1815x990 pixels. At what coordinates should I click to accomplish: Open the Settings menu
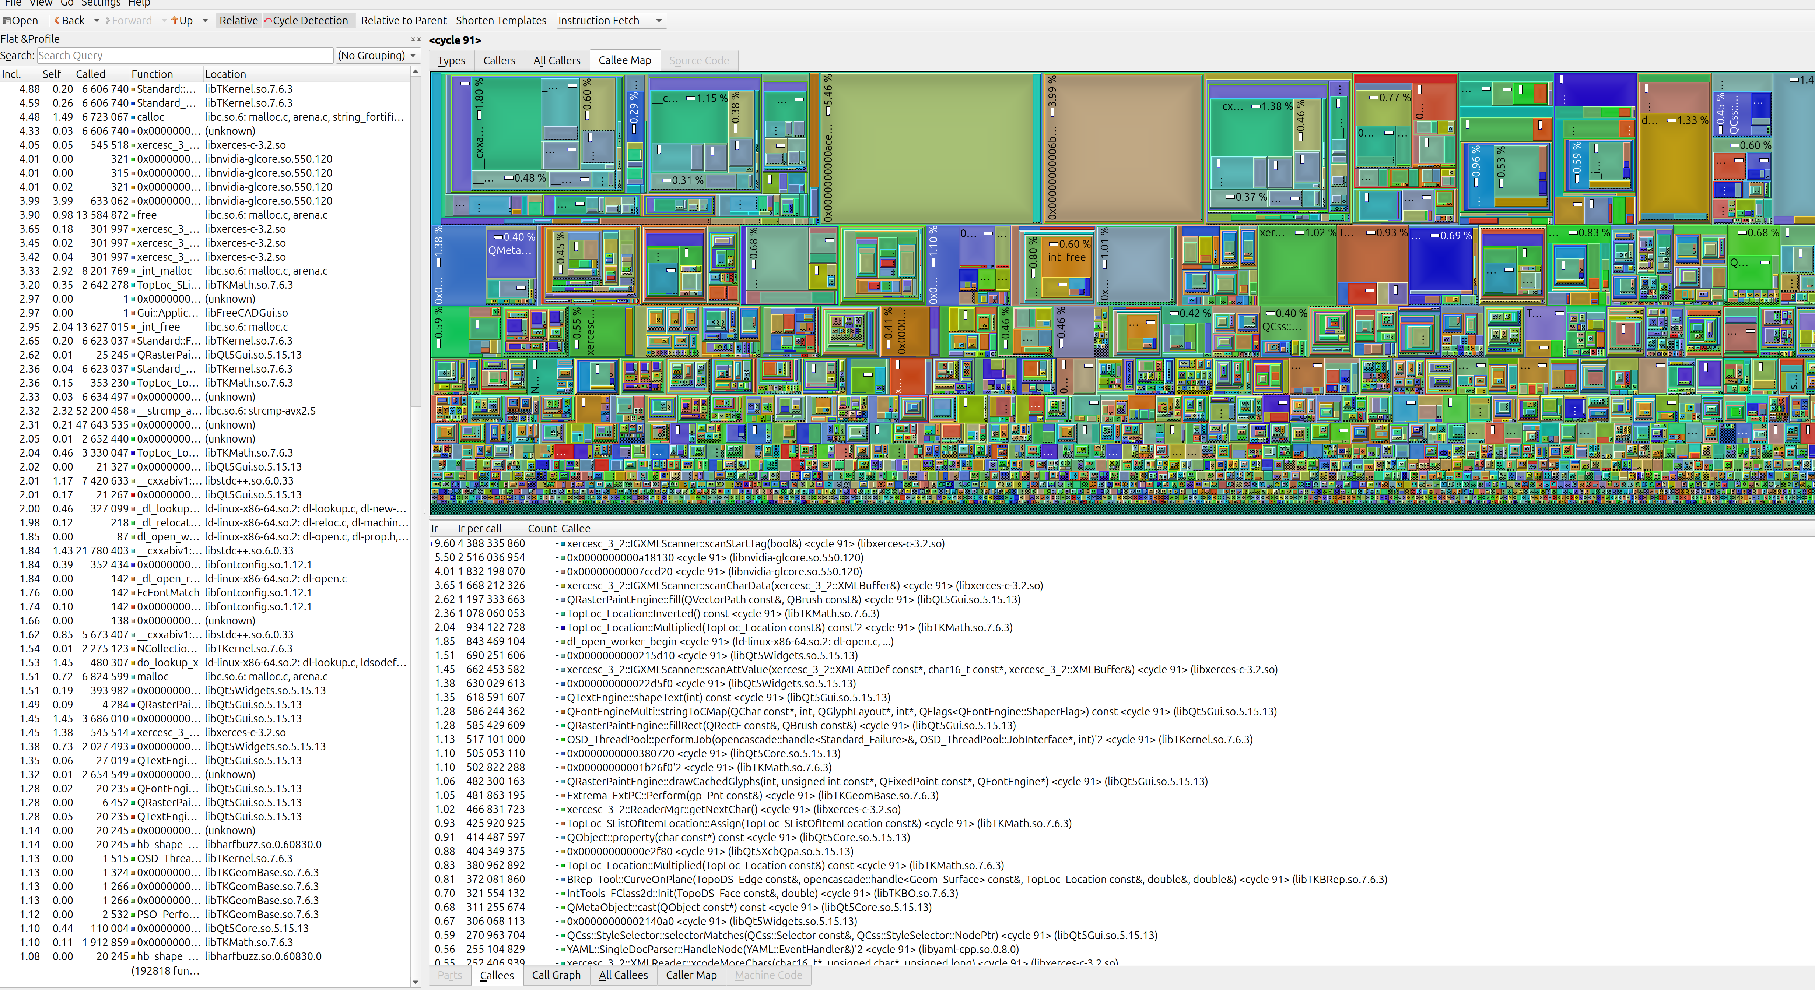[101, 3]
